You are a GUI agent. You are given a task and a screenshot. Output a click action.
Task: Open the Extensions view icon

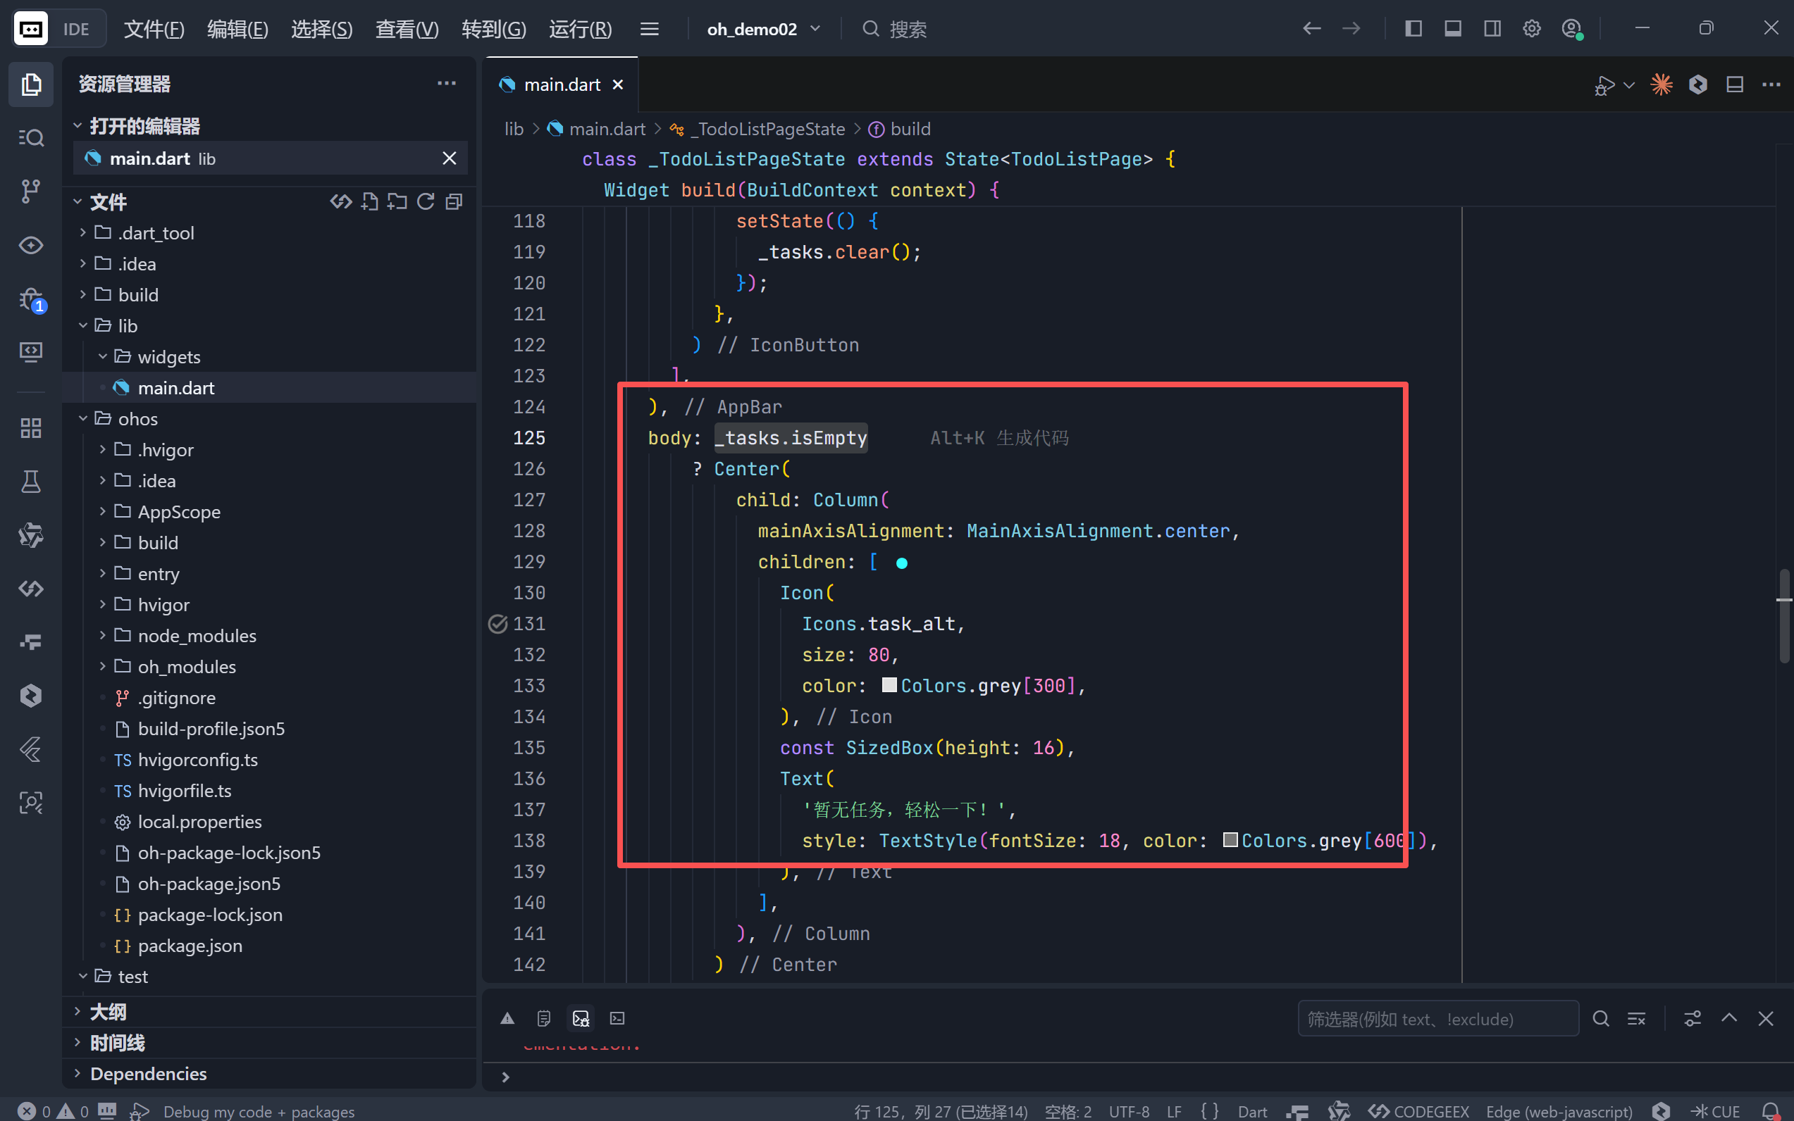pos(30,428)
